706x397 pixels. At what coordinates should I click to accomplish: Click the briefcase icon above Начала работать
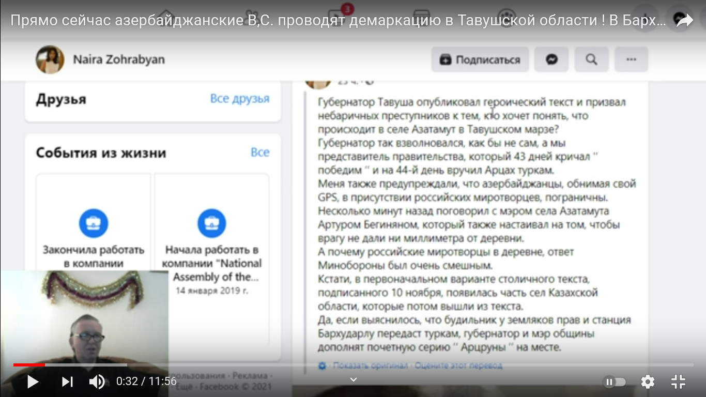coord(212,223)
